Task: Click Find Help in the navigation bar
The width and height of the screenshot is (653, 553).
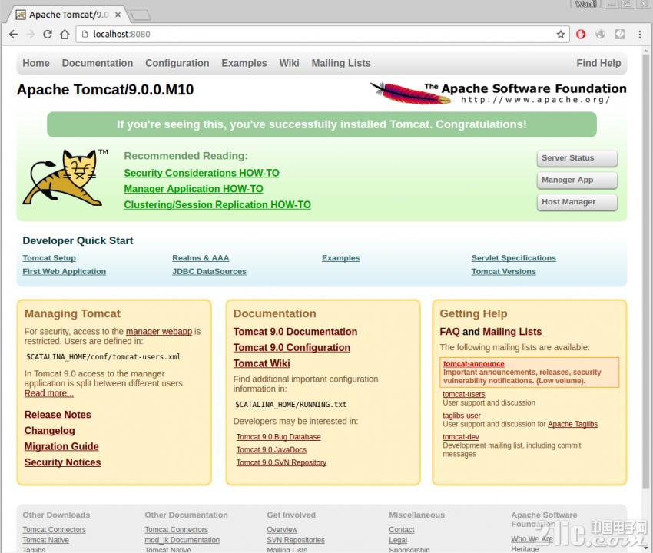Action: (598, 63)
